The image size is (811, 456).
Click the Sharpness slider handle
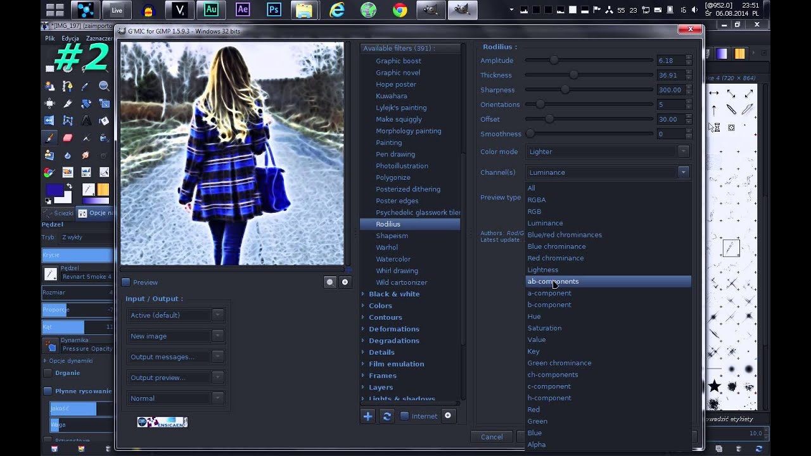565,90
